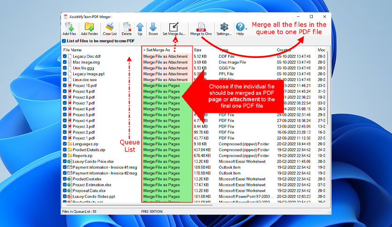Select the Project 7.pdf file name
The width and height of the screenshot is (392, 227).
tap(84, 103)
